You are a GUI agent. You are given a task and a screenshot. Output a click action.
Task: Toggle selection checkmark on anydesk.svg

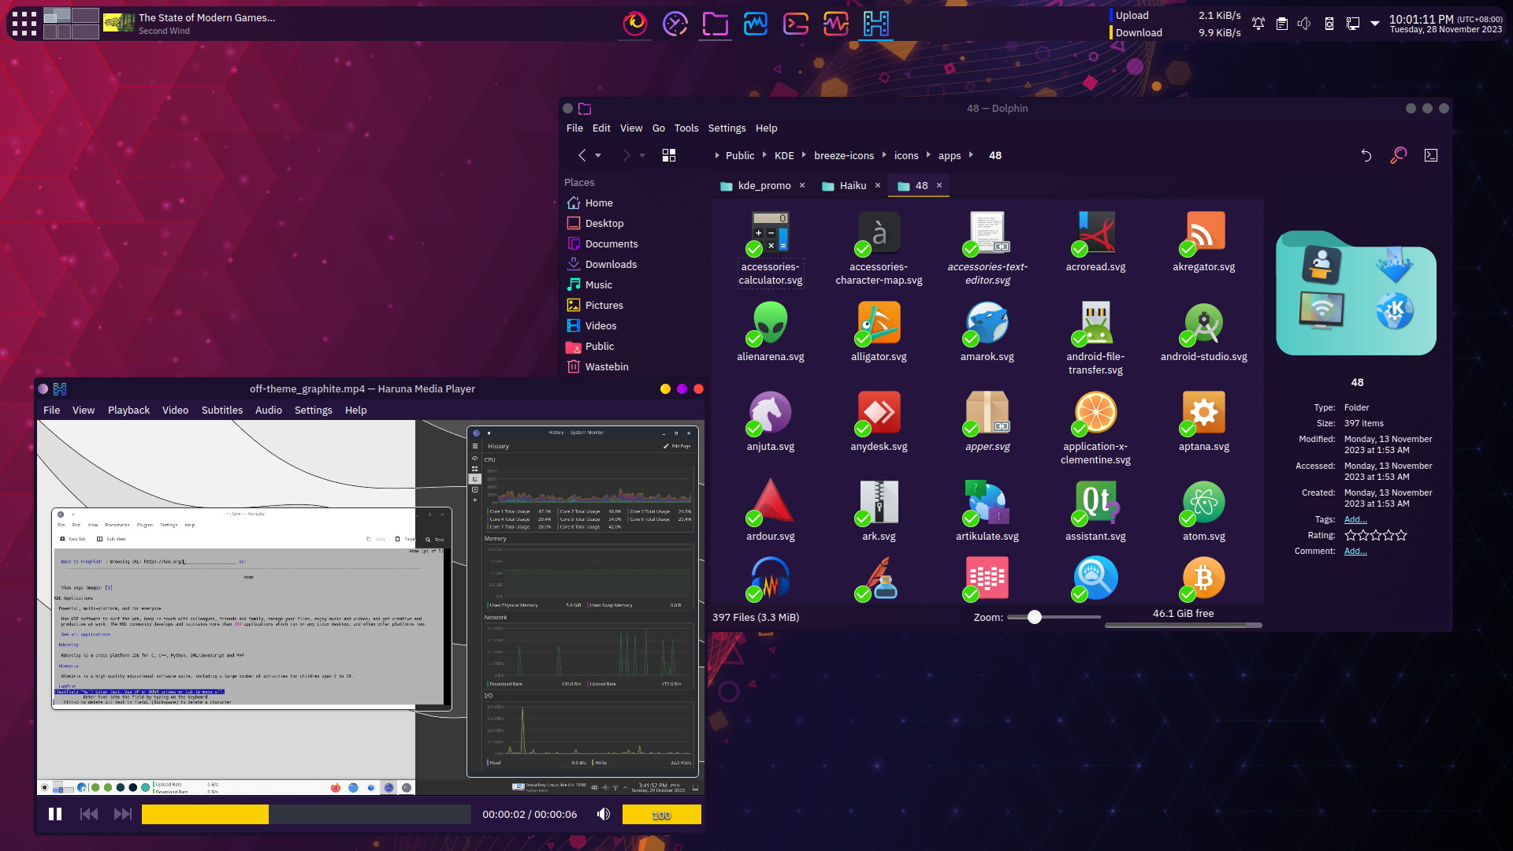[x=863, y=429]
